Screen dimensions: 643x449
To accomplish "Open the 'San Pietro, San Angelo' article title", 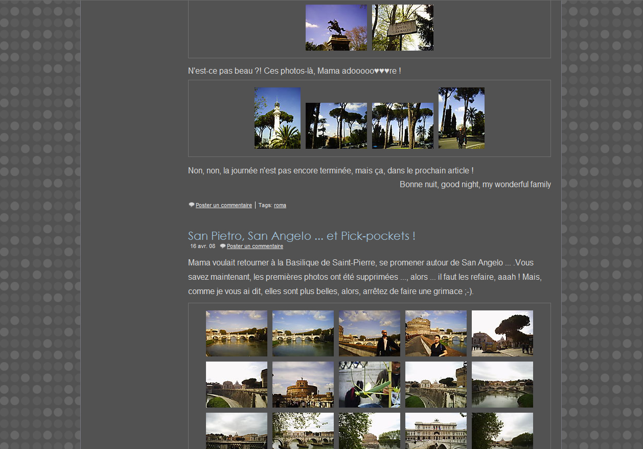I will click(x=302, y=236).
